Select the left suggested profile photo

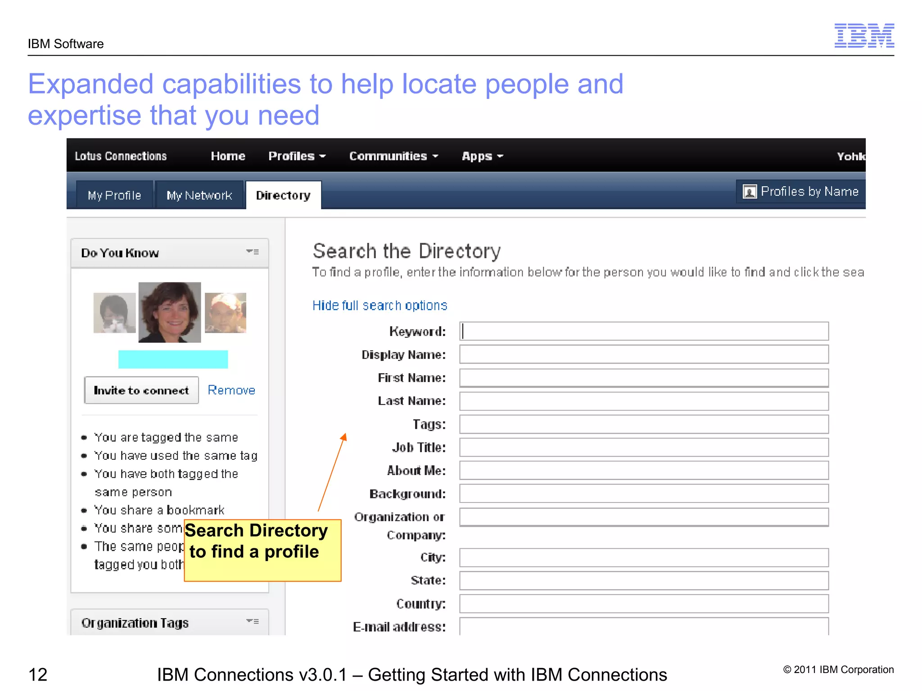tap(114, 313)
